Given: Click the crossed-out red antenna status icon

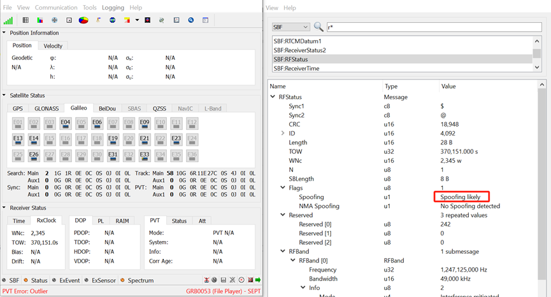Looking at the screenshot, I should (206, 280).
